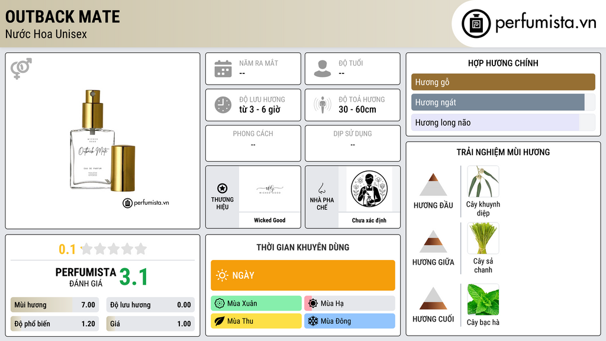Click the sun icon in the Ngày bar

pos(223,275)
